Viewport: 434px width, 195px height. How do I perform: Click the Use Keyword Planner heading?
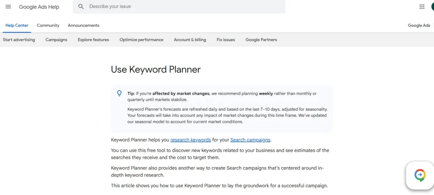pos(156,70)
